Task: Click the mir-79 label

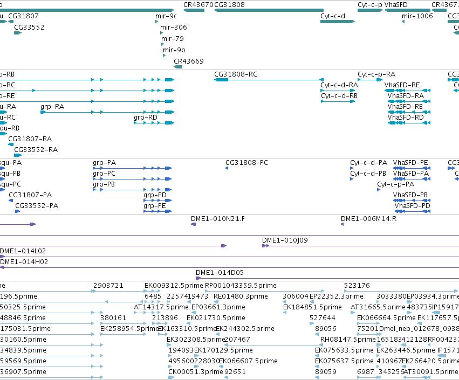Action: 173,39
